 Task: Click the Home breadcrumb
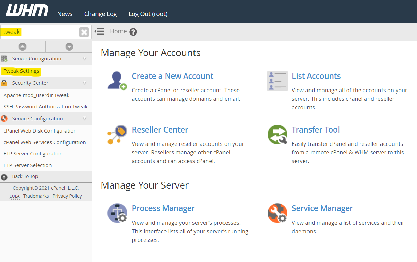click(x=118, y=31)
